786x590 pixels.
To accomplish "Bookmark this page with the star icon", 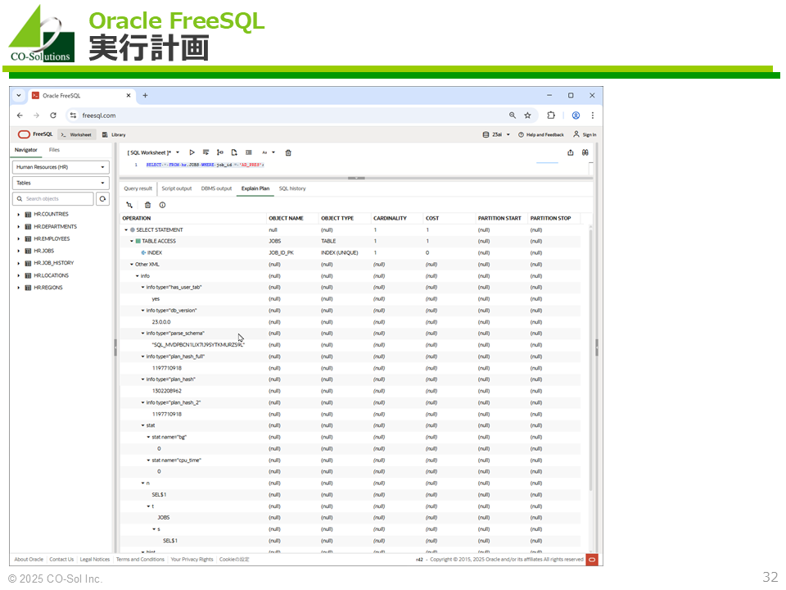I will 528,116.
